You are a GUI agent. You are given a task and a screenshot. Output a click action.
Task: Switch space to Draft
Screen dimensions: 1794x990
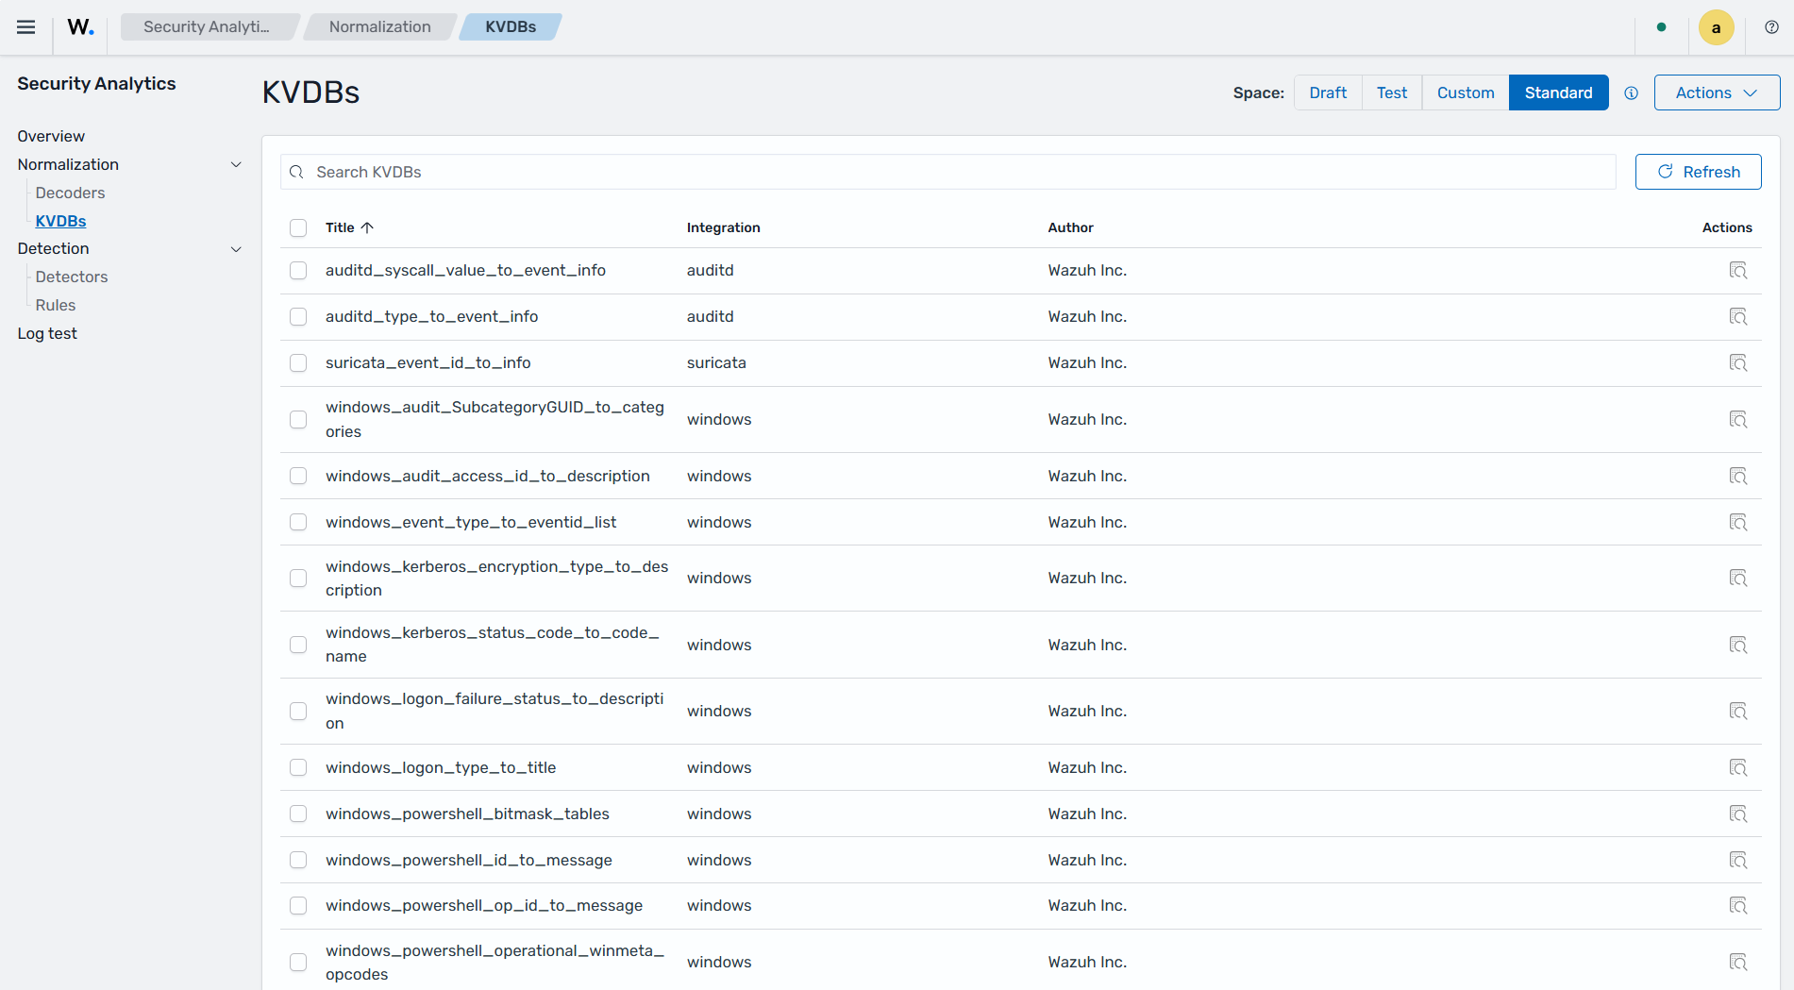pyautogui.click(x=1328, y=92)
